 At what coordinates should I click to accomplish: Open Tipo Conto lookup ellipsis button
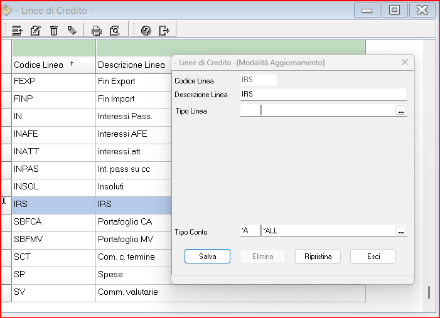(x=401, y=231)
